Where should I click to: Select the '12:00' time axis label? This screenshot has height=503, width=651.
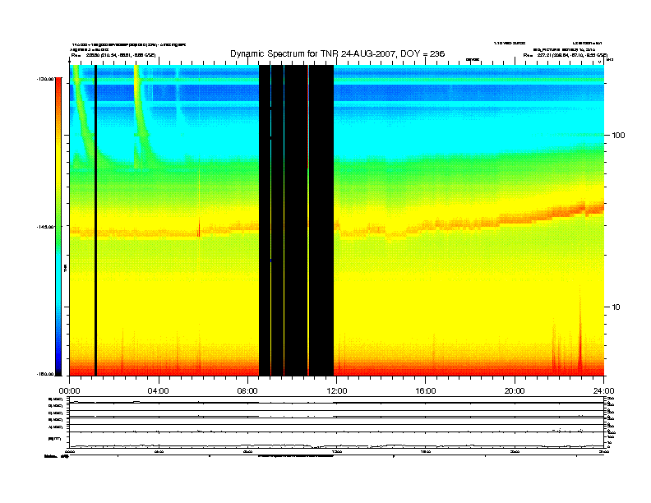point(337,391)
